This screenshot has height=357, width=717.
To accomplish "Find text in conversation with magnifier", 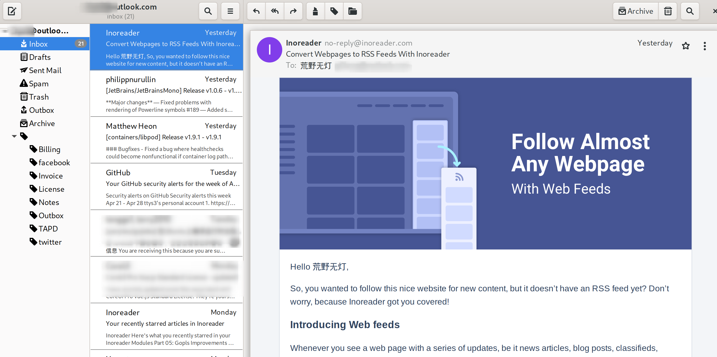I will pos(690,11).
